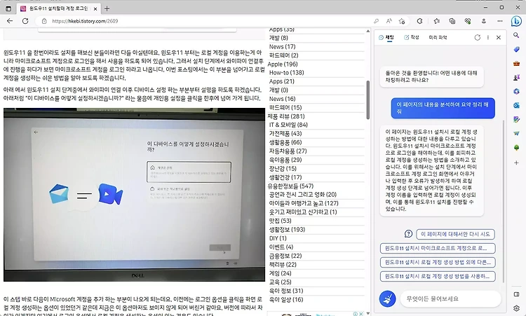Open Browser essentials heart icon
The width and height of the screenshot is (526, 316).
pyautogui.click(x=468, y=21)
